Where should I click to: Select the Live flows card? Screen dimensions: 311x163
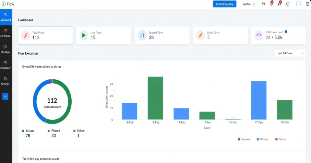[x=104, y=35]
